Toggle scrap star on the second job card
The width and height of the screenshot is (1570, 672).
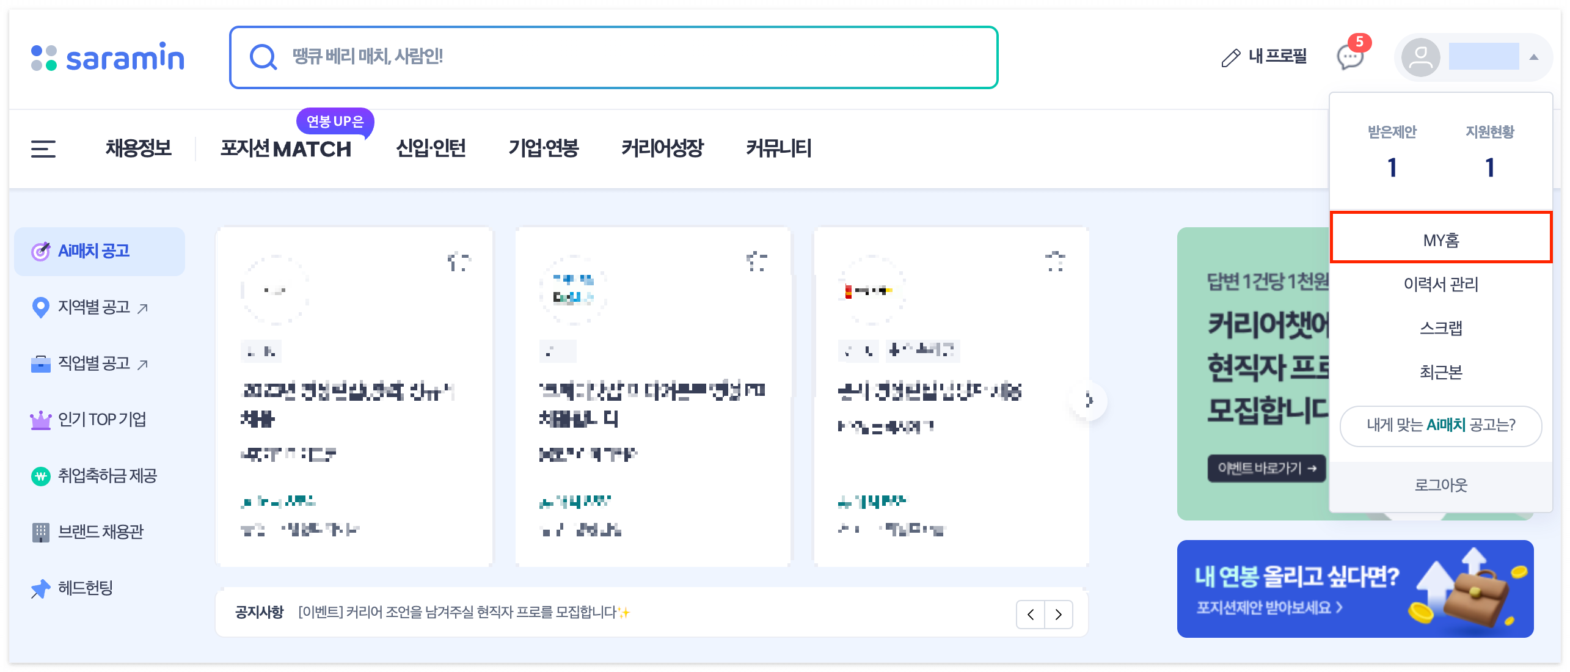coord(757,261)
